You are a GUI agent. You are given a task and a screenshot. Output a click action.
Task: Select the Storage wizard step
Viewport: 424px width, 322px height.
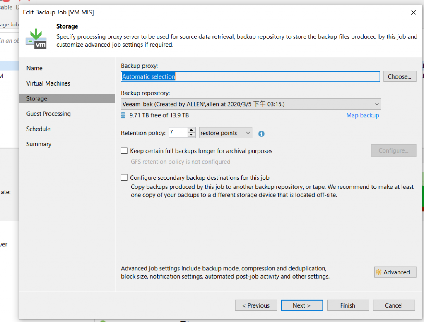point(67,98)
